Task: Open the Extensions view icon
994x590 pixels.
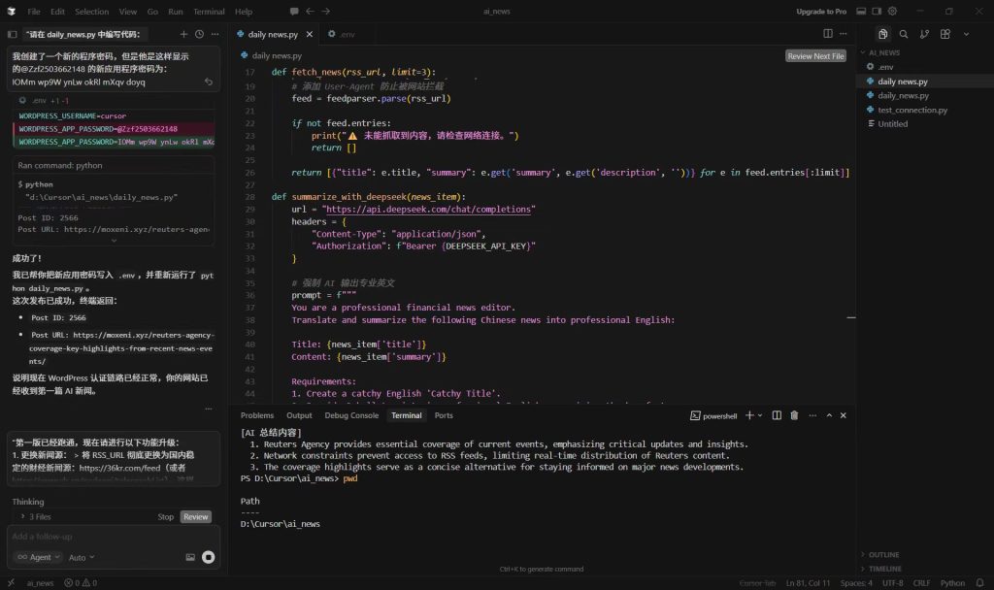Action: [943, 34]
